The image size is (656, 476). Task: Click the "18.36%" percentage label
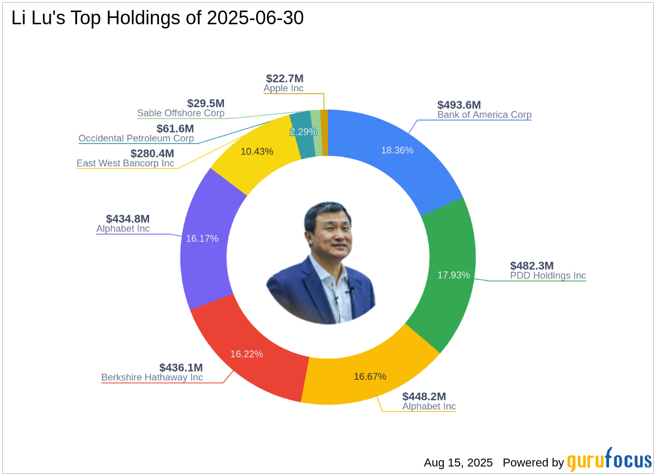pyautogui.click(x=397, y=150)
